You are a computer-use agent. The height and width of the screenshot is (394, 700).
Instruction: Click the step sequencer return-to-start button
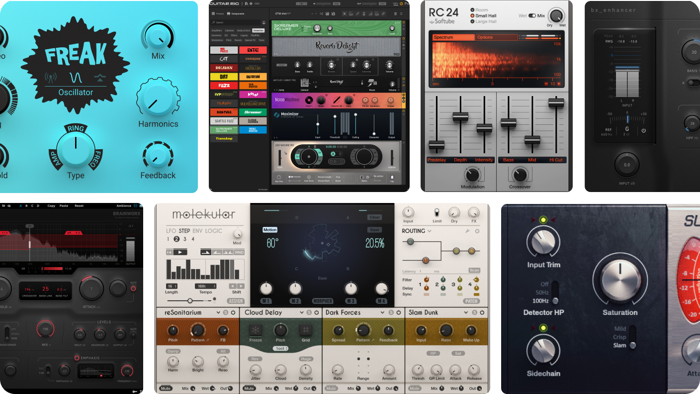click(x=169, y=252)
